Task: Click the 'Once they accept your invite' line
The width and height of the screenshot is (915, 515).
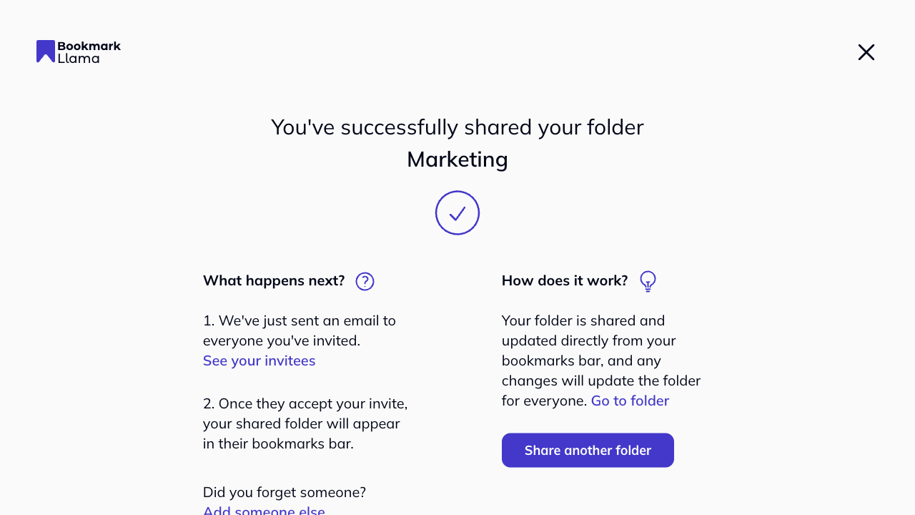Action: click(305, 403)
